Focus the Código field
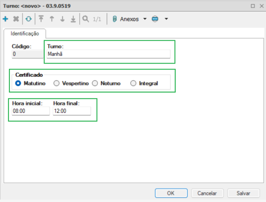This screenshot has width=266, height=202. click(x=27, y=54)
